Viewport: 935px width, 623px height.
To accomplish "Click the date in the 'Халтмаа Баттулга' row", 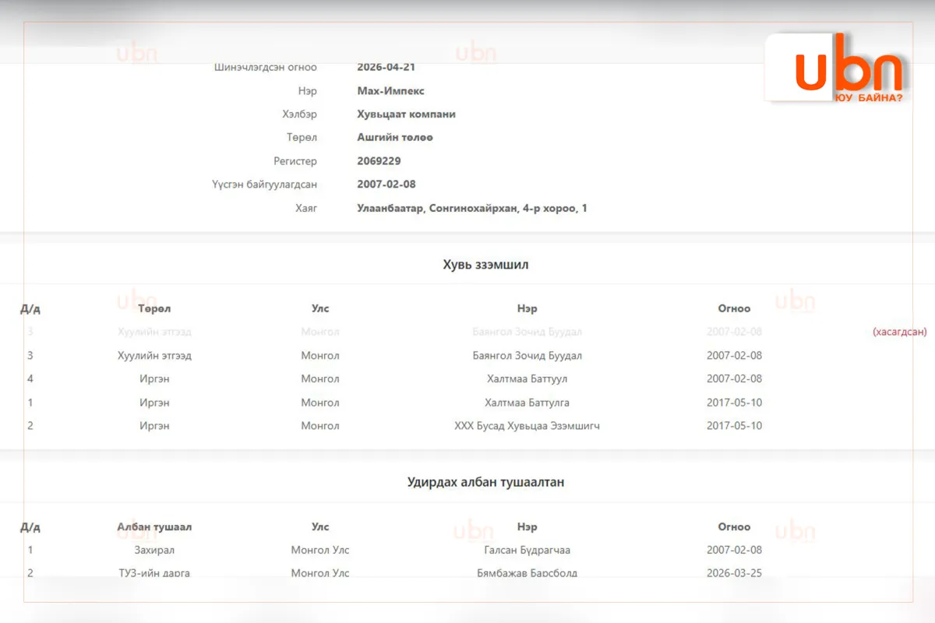I will 734,403.
